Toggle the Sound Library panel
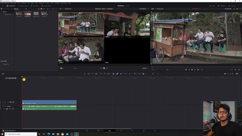 click(46, 6)
